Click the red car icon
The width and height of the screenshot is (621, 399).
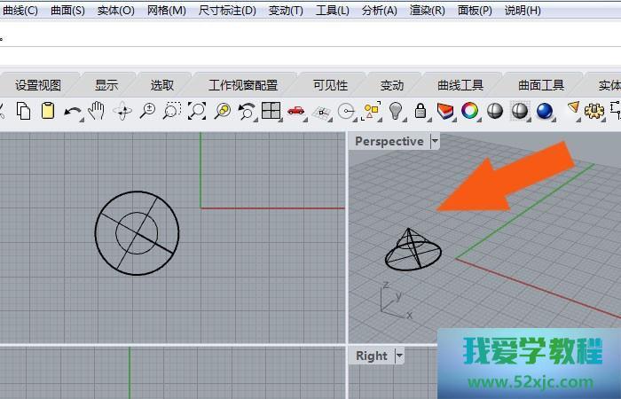click(296, 111)
